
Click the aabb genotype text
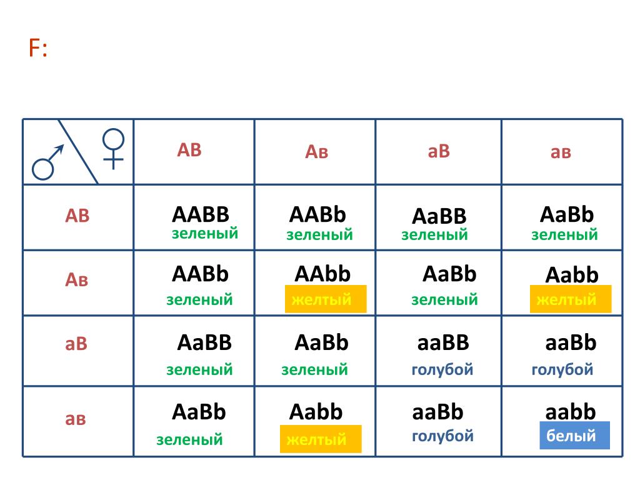point(571,411)
